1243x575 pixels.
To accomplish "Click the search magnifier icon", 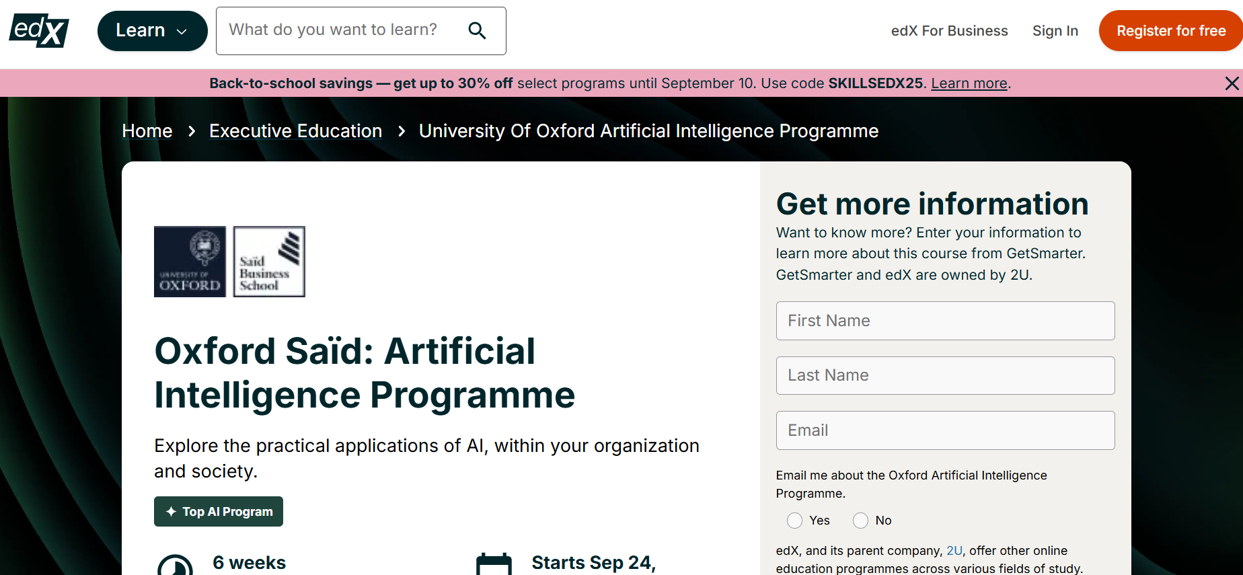I will click(x=477, y=30).
